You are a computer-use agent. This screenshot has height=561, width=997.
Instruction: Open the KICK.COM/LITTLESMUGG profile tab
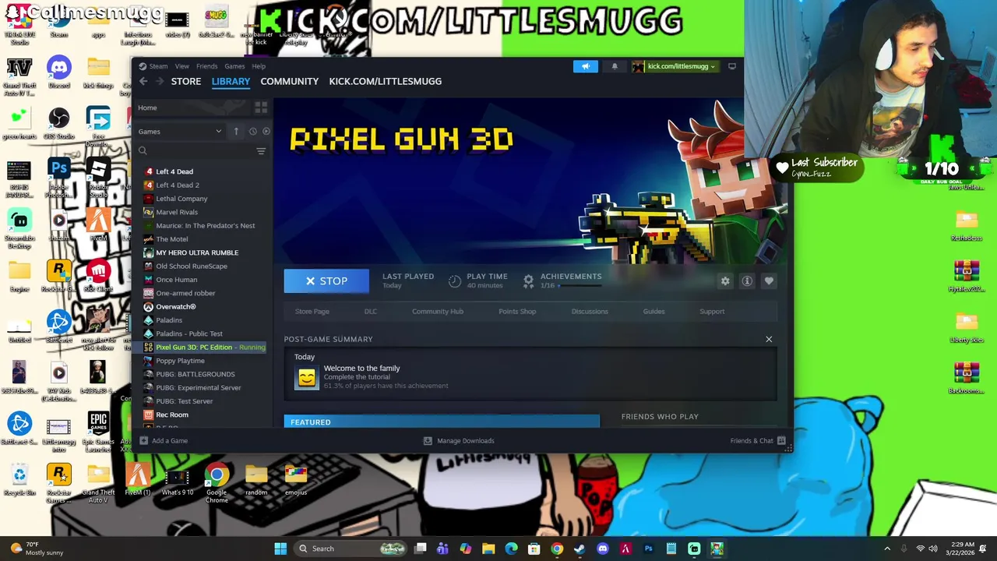coord(385,81)
